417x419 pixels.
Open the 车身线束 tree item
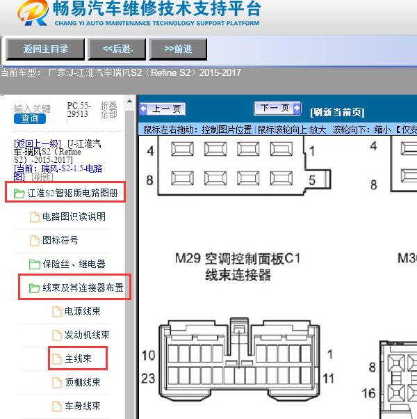pyautogui.click(x=83, y=406)
